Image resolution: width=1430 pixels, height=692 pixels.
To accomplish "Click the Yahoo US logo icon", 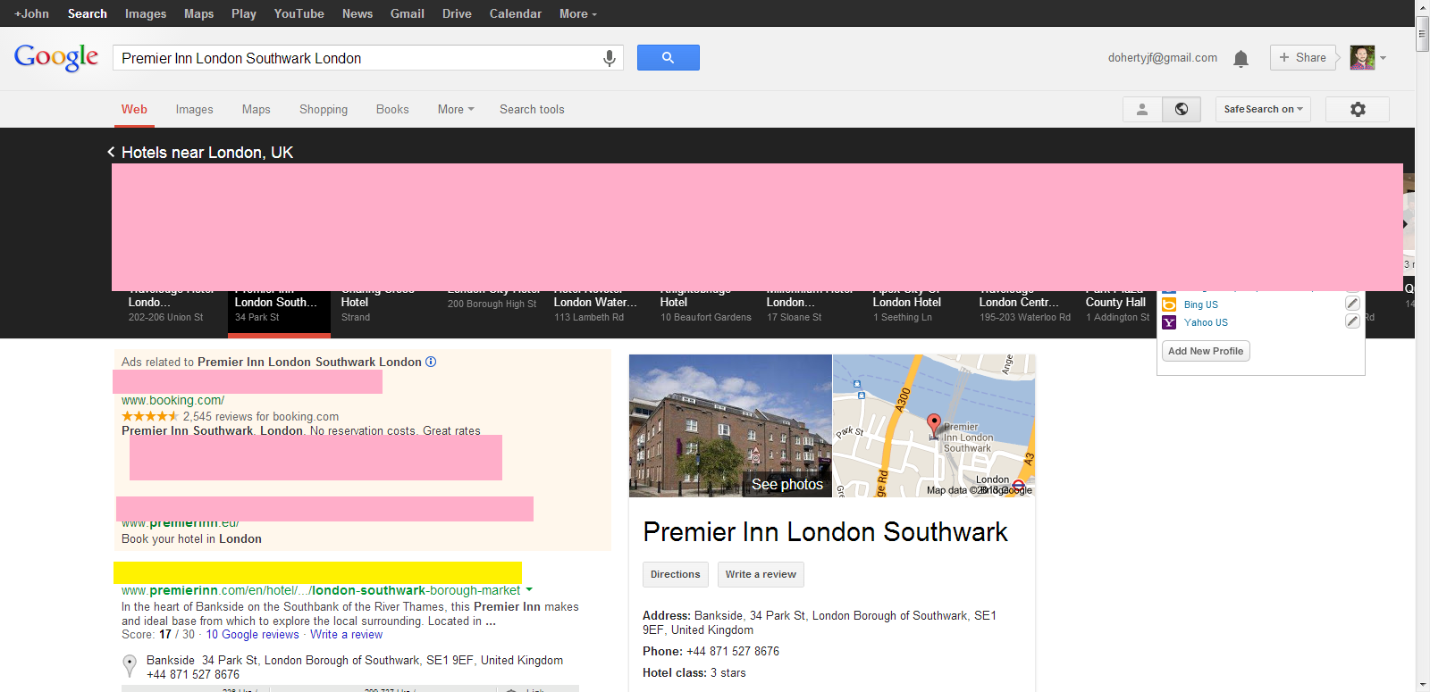I will (1169, 322).
